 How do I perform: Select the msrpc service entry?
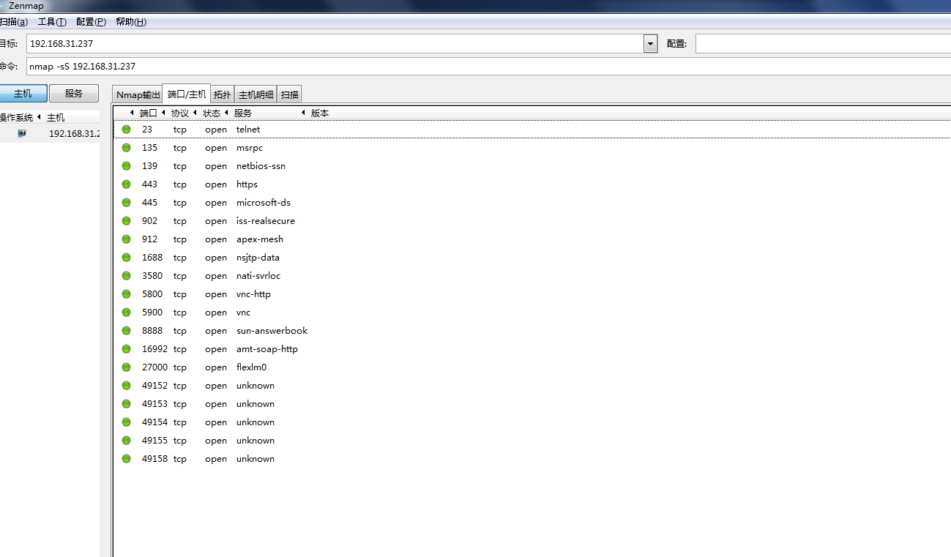250,148
